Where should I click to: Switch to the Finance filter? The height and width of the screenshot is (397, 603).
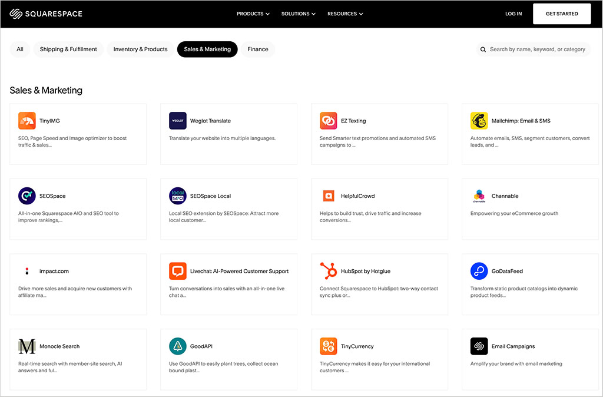tap(258, 49)
